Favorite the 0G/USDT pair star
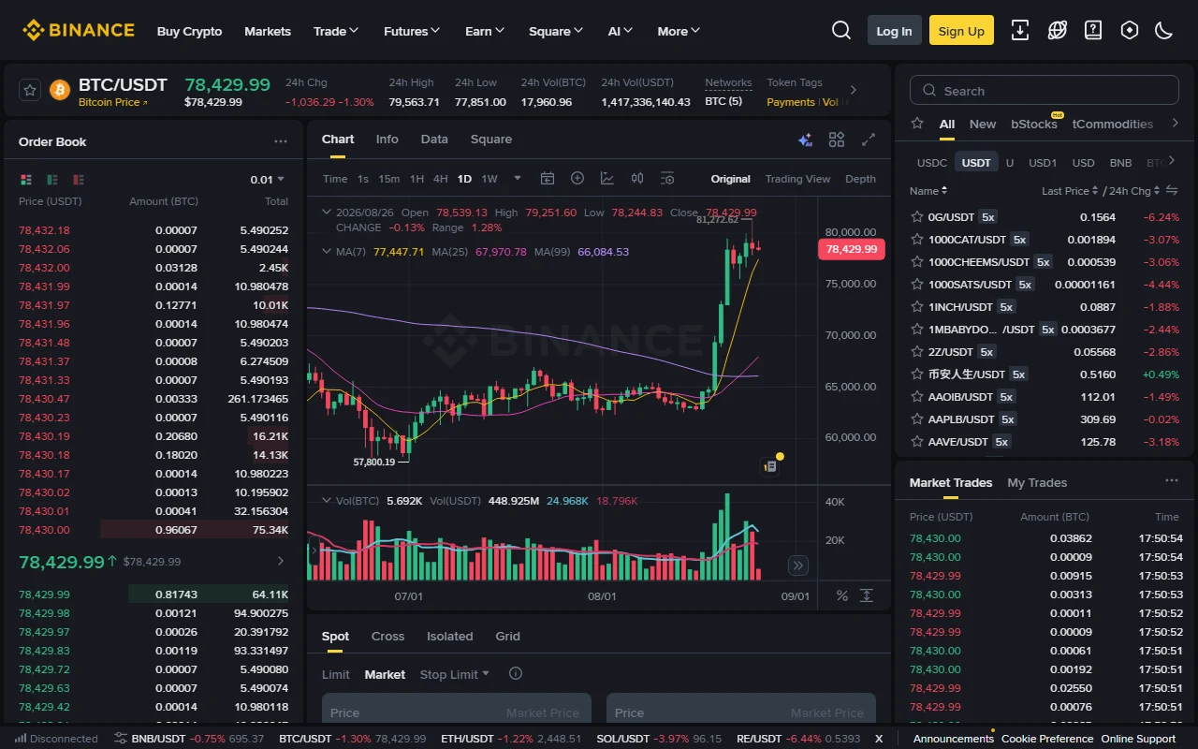 pyautogui.click(x=917, y=216)
